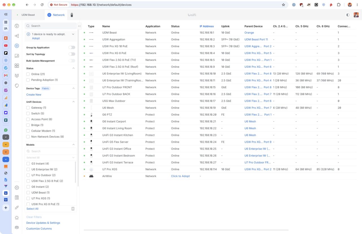Enable the Sort by Topology toggle
The width and height of the screenshot is (362, 234).
tap(72, 54)
